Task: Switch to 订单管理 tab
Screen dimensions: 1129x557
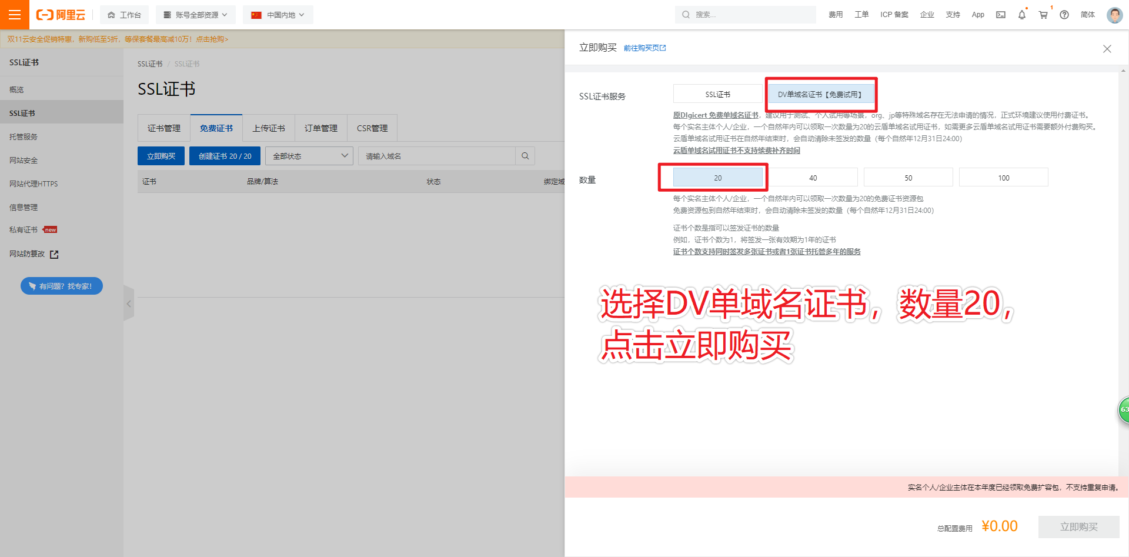Action: click(321, 128)
